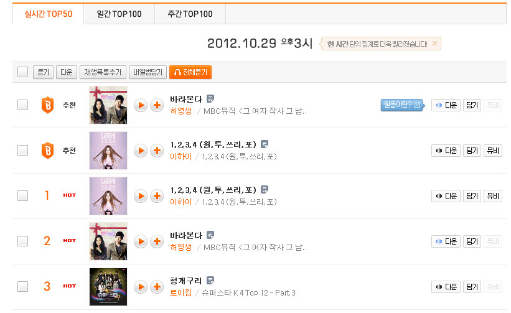Viewport: 511px width, 313px height.
Task: Switch to 일간 TOP100 tab
Action: (120, 14)
